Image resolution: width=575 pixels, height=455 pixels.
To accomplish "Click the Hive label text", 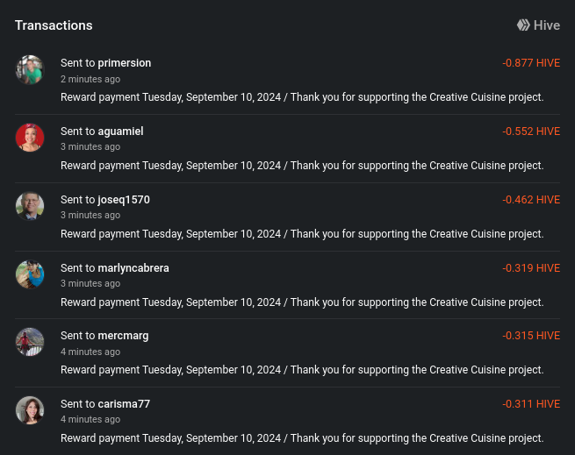I will point(547,25).
